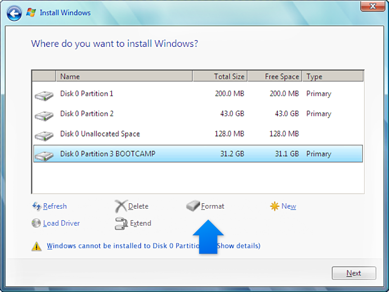Sort by the Type column header
The width and height of the screenshot is (389, 292).
[333, 76]
